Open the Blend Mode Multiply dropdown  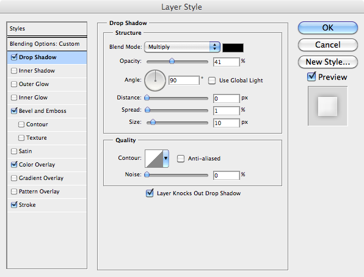182,47
